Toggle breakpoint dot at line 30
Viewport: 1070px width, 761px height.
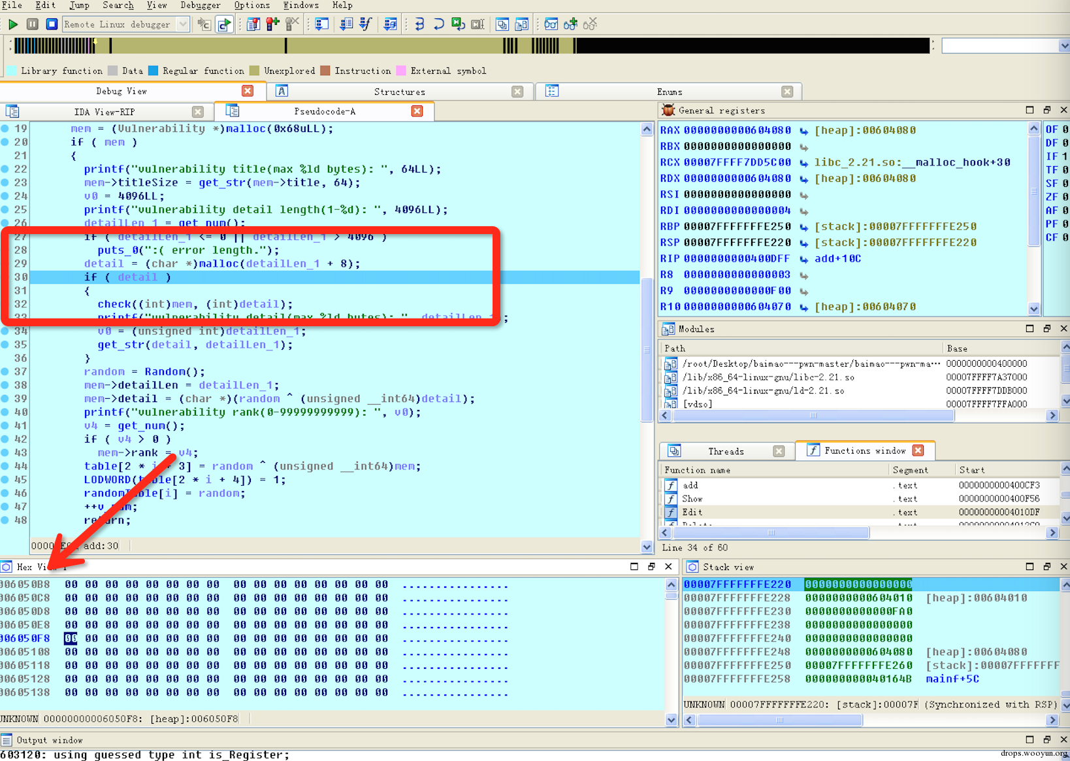tap(5, 277)
